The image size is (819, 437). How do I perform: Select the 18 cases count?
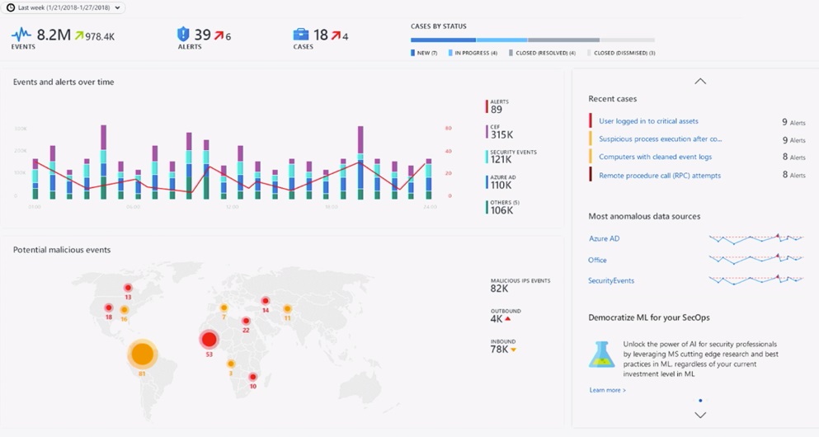[x=321, y=35]
